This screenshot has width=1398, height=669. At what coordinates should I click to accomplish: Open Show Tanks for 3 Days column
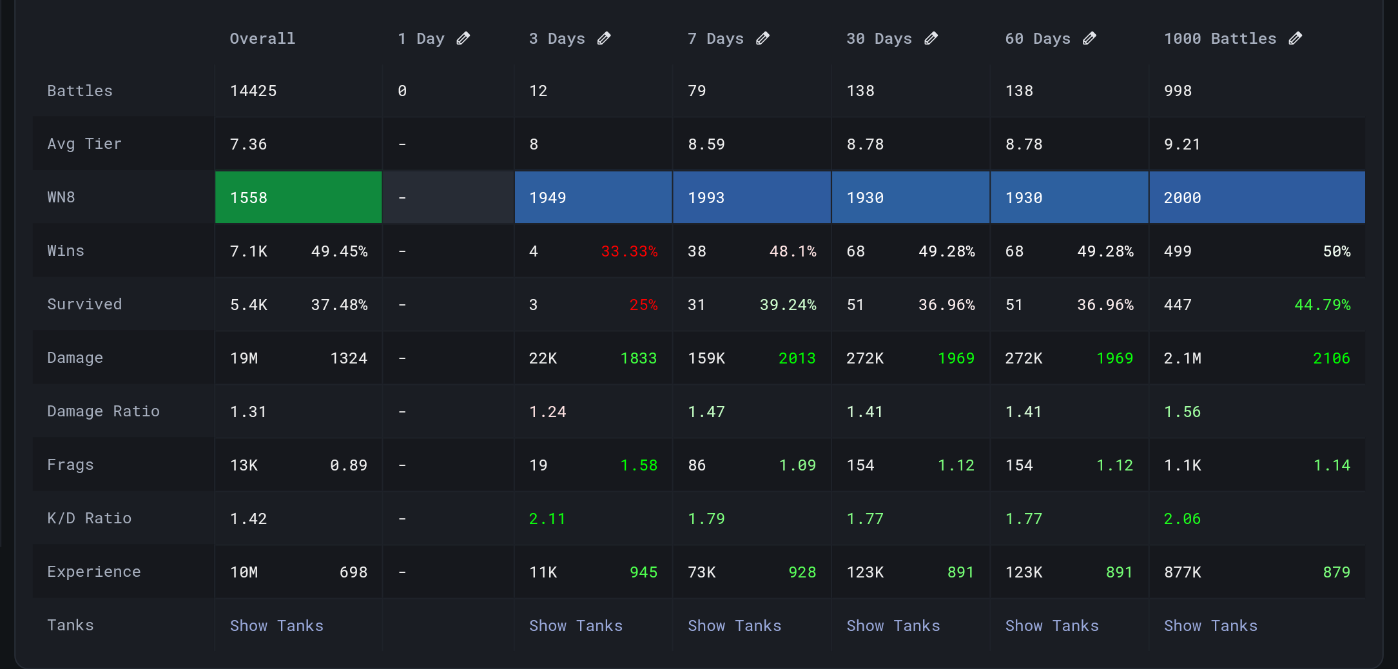coord(576,626)
